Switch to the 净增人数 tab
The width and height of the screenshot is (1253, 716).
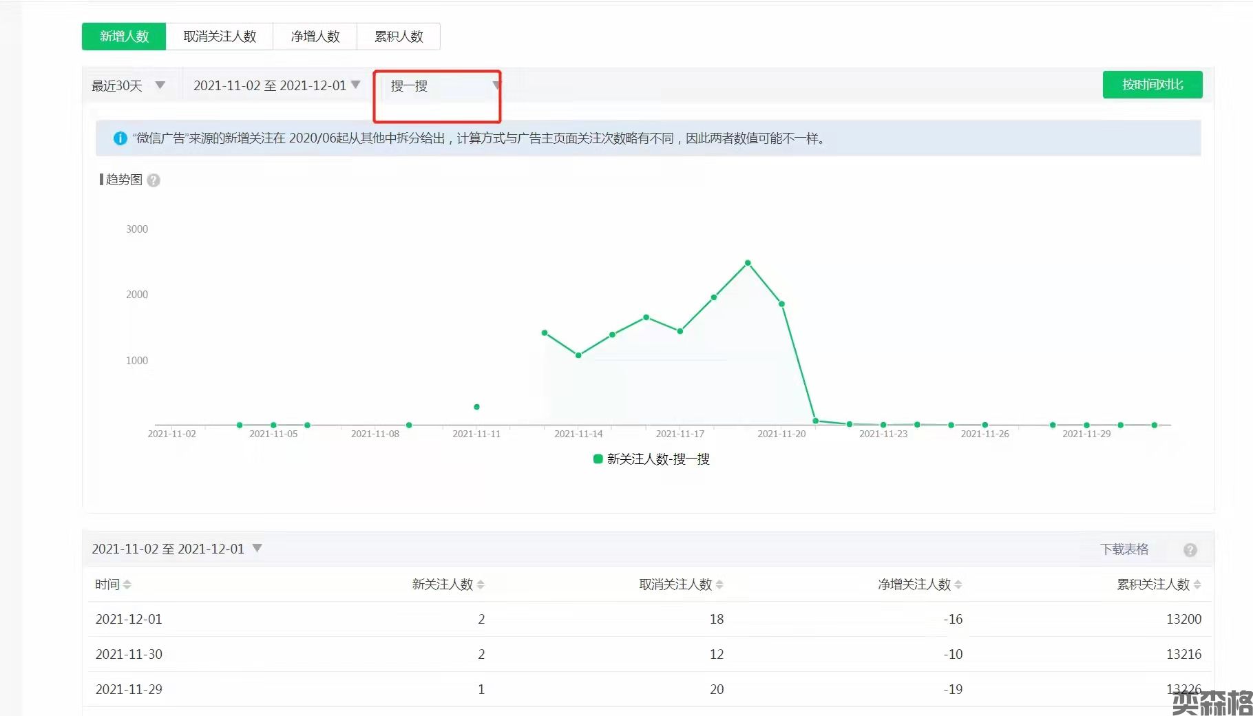click(x=315, y=36)
